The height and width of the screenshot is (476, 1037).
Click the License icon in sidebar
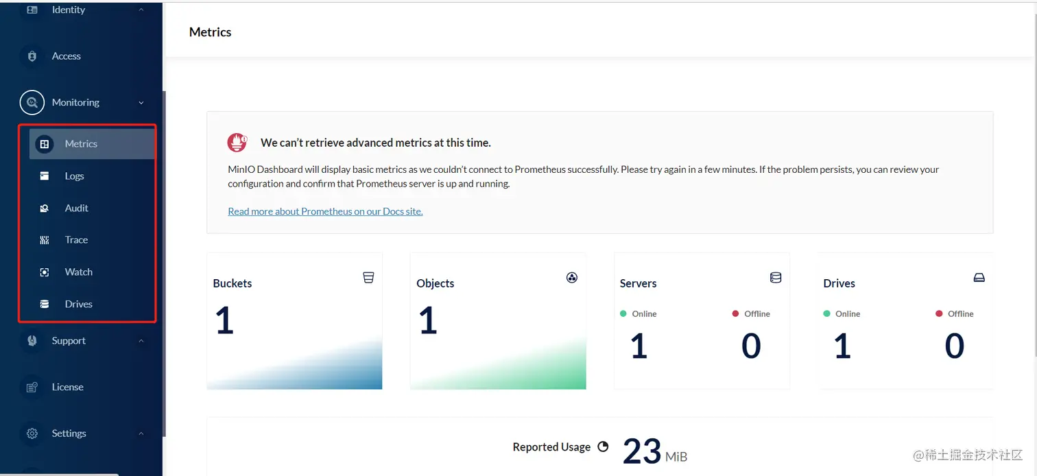click(32, 388)
